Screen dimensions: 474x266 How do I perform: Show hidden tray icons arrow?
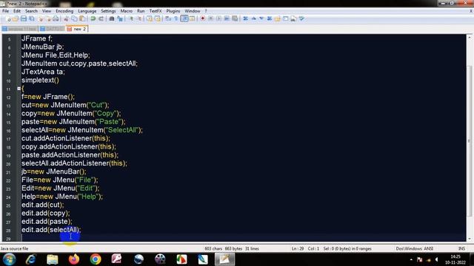(411, 259)
